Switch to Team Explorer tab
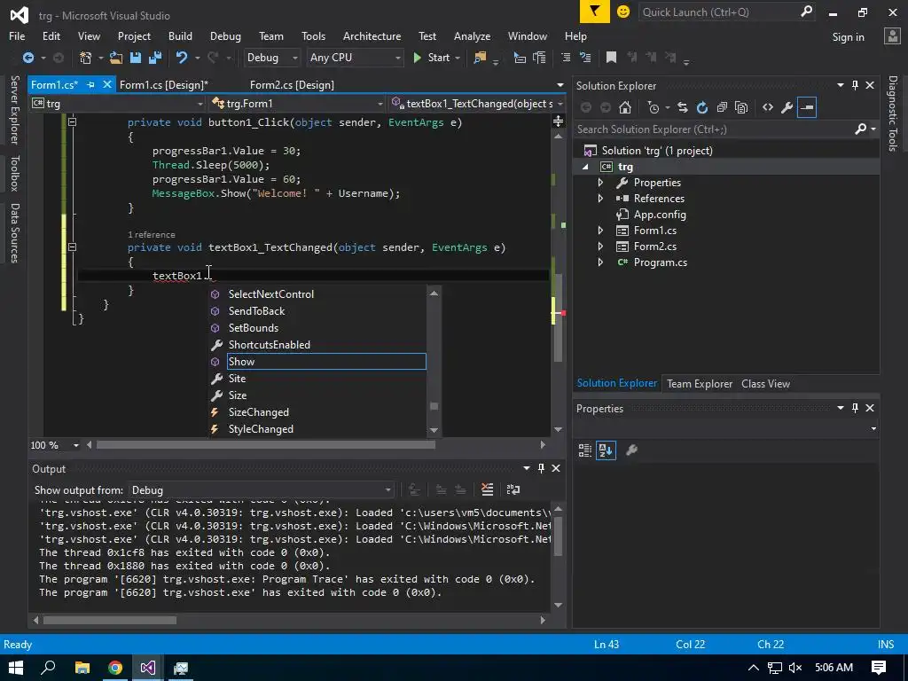This screenshot has height=681, width=908. [x=700, y=384]
